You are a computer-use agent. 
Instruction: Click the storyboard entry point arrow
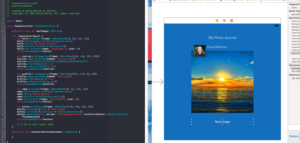[x=158, y=82]
